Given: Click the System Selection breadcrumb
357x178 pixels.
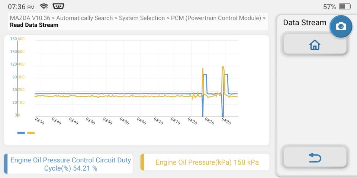Looking at the screenshot, I should click(x=142, y=18).
